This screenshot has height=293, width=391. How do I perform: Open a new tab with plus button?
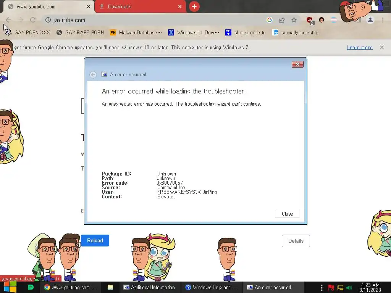click(194, 6)
